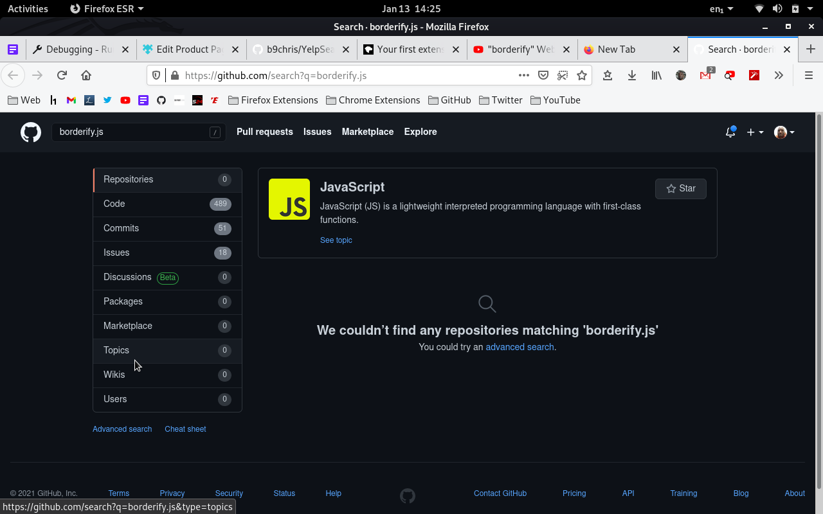The height and width of the screenshot is (514, 823).
Task: Filter search results by Code
Action: [x=168, y=204]
